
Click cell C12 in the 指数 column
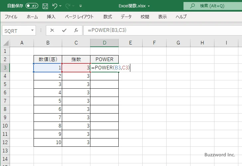(x=76, y=142)
